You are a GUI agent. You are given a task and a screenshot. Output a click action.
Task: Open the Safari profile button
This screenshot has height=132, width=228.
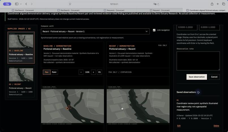click(7, 4)
